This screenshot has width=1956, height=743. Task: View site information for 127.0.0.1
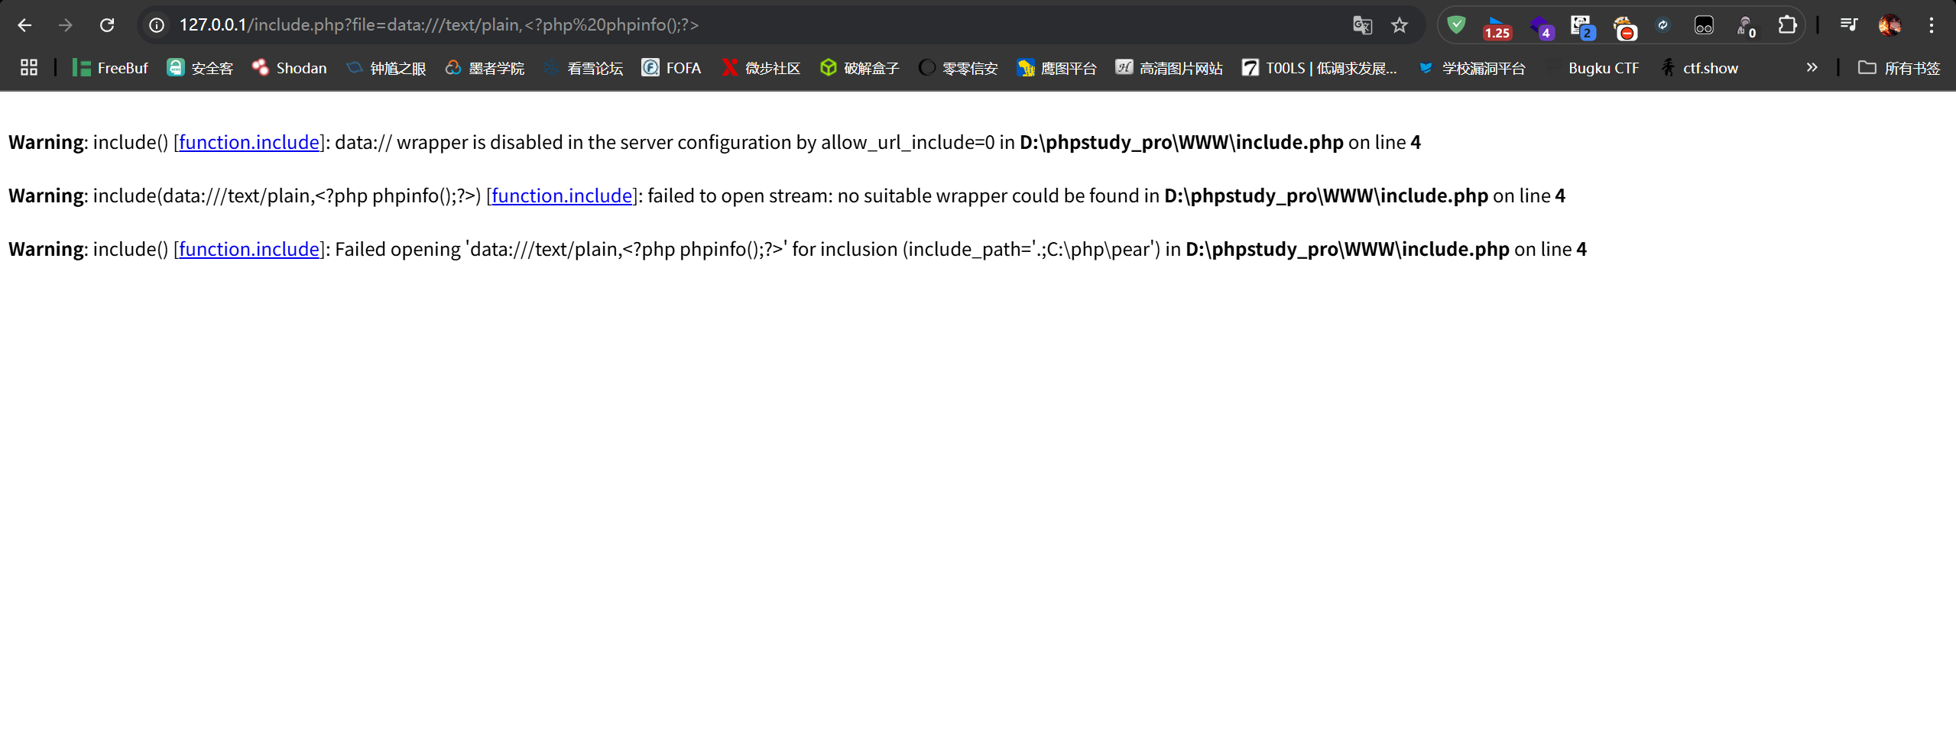[x=157, y=25]
